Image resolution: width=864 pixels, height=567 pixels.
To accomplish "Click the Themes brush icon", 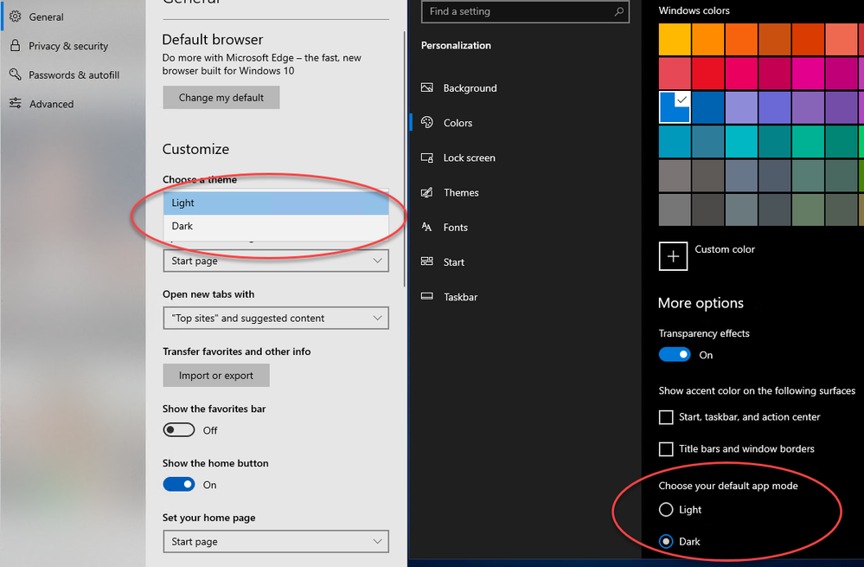I will [427, 192].
